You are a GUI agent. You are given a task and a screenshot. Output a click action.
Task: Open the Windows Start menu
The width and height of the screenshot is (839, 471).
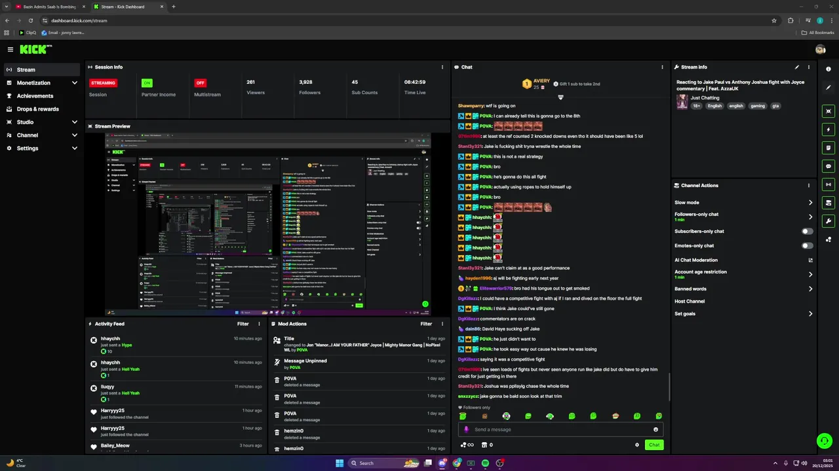[x=340, y=463]
